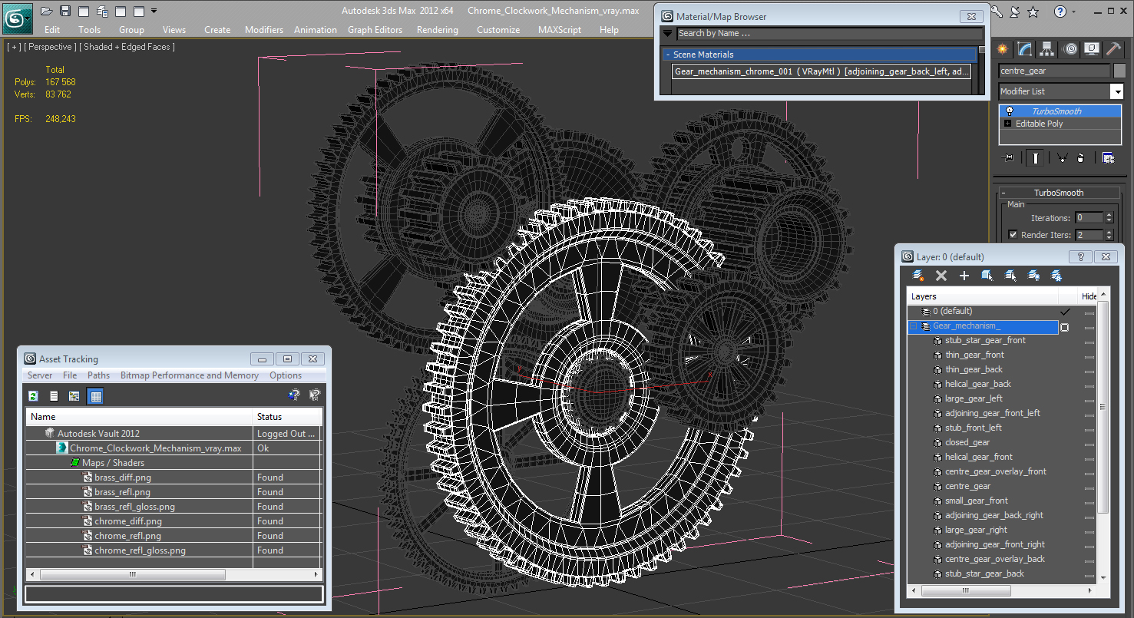This screenshot has width=1134, height=618.
Task: Open the MAXScript menu
Action: (560, 30)
